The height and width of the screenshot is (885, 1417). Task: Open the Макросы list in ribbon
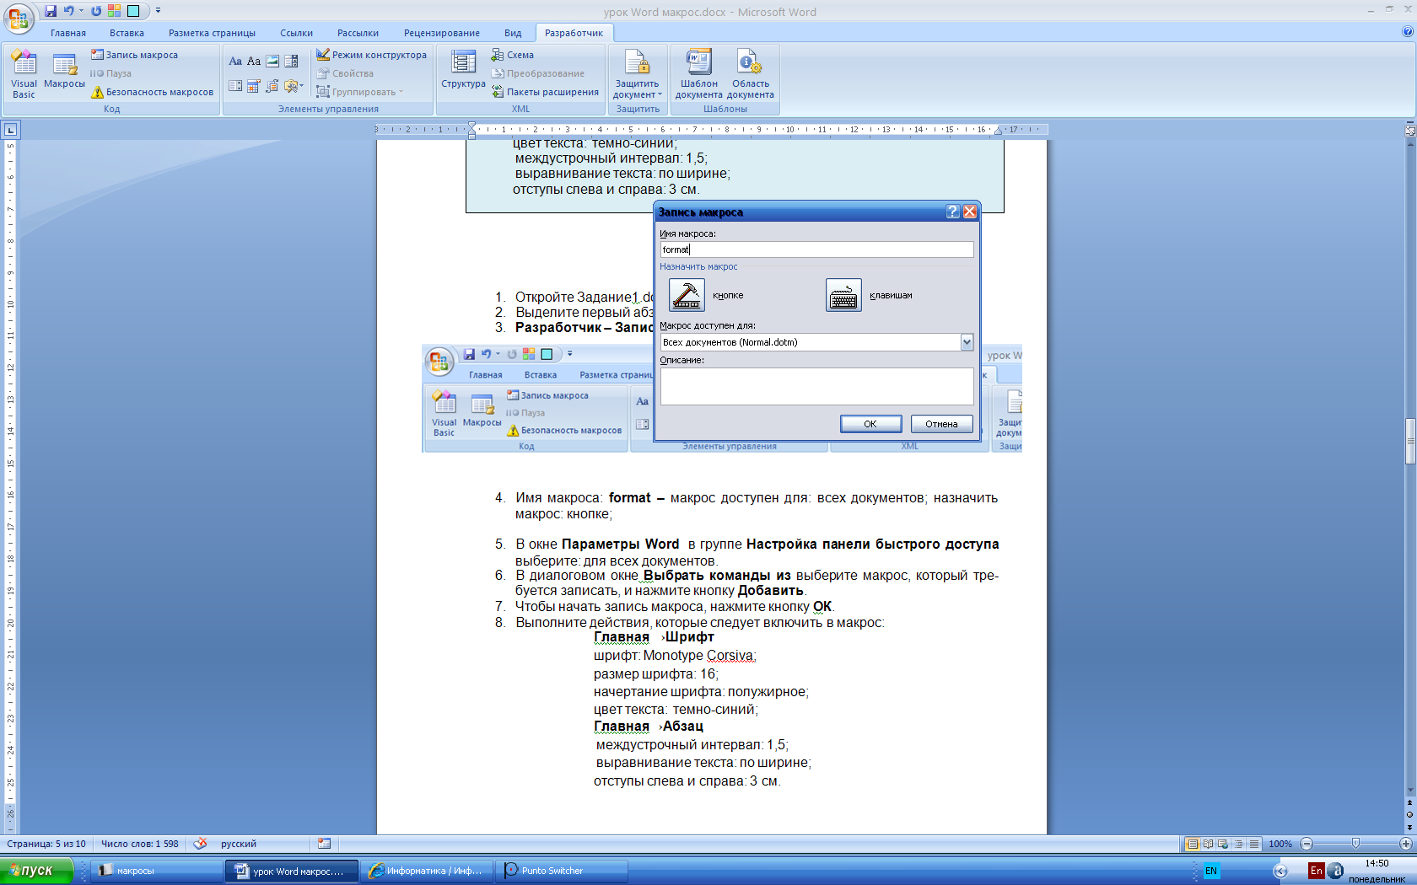coord(64,71)
